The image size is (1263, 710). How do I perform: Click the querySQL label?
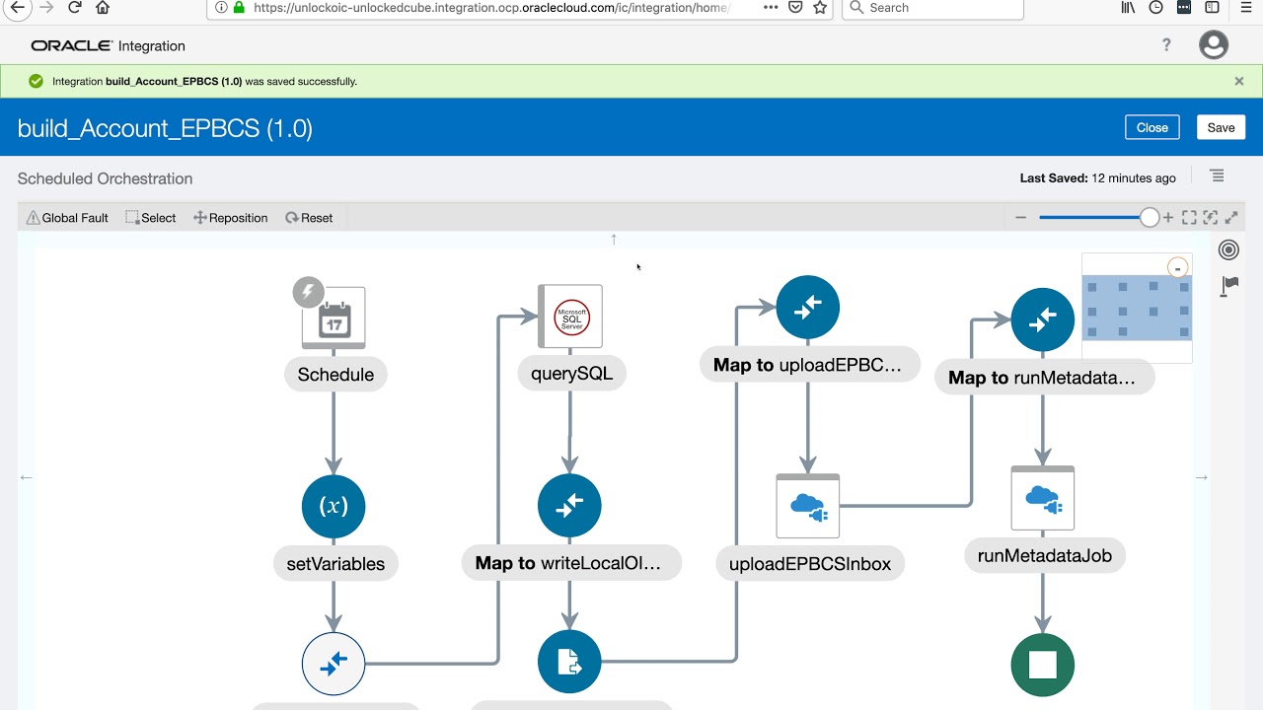click(x=571, y=374)
